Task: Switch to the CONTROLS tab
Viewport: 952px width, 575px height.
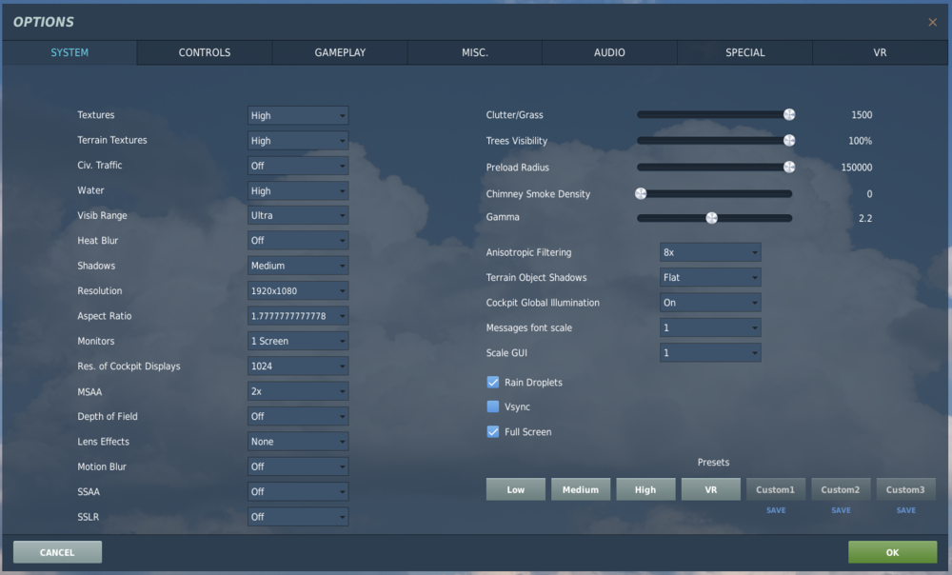Action: (x=204, y=52)
